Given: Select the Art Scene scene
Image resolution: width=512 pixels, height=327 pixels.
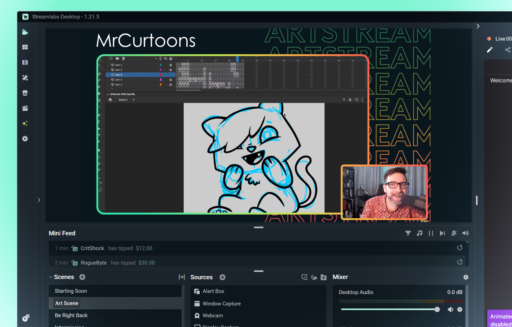Looking at the screenshot, I should [x=115, y=303].
